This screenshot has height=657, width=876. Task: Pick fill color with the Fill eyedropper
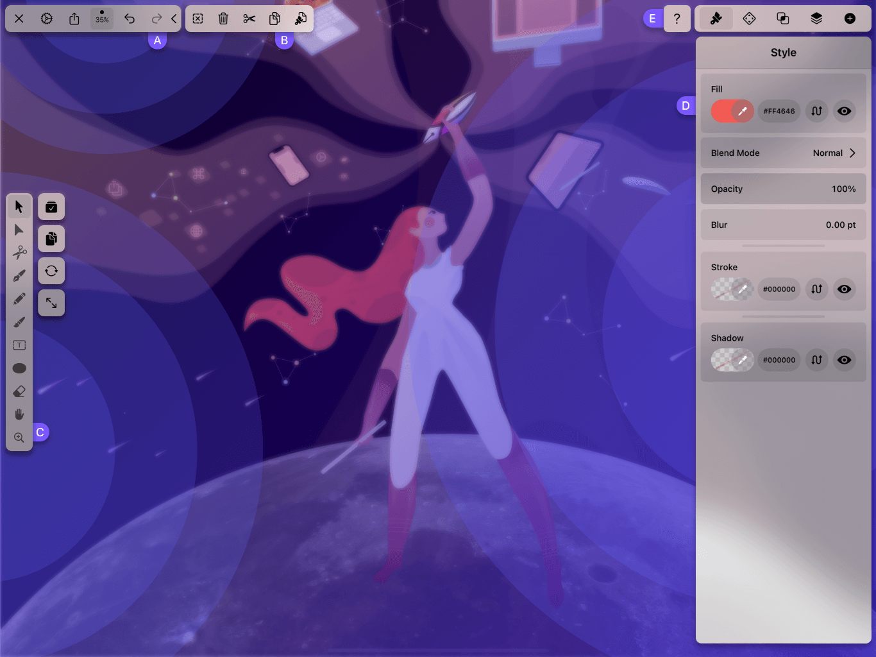[x=743, y=111]
